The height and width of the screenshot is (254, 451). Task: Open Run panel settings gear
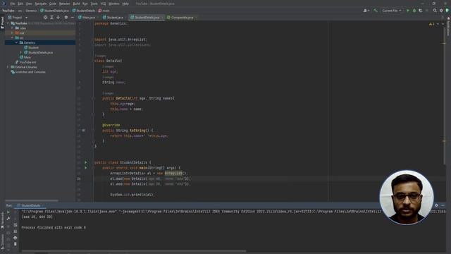pos(436,205)
